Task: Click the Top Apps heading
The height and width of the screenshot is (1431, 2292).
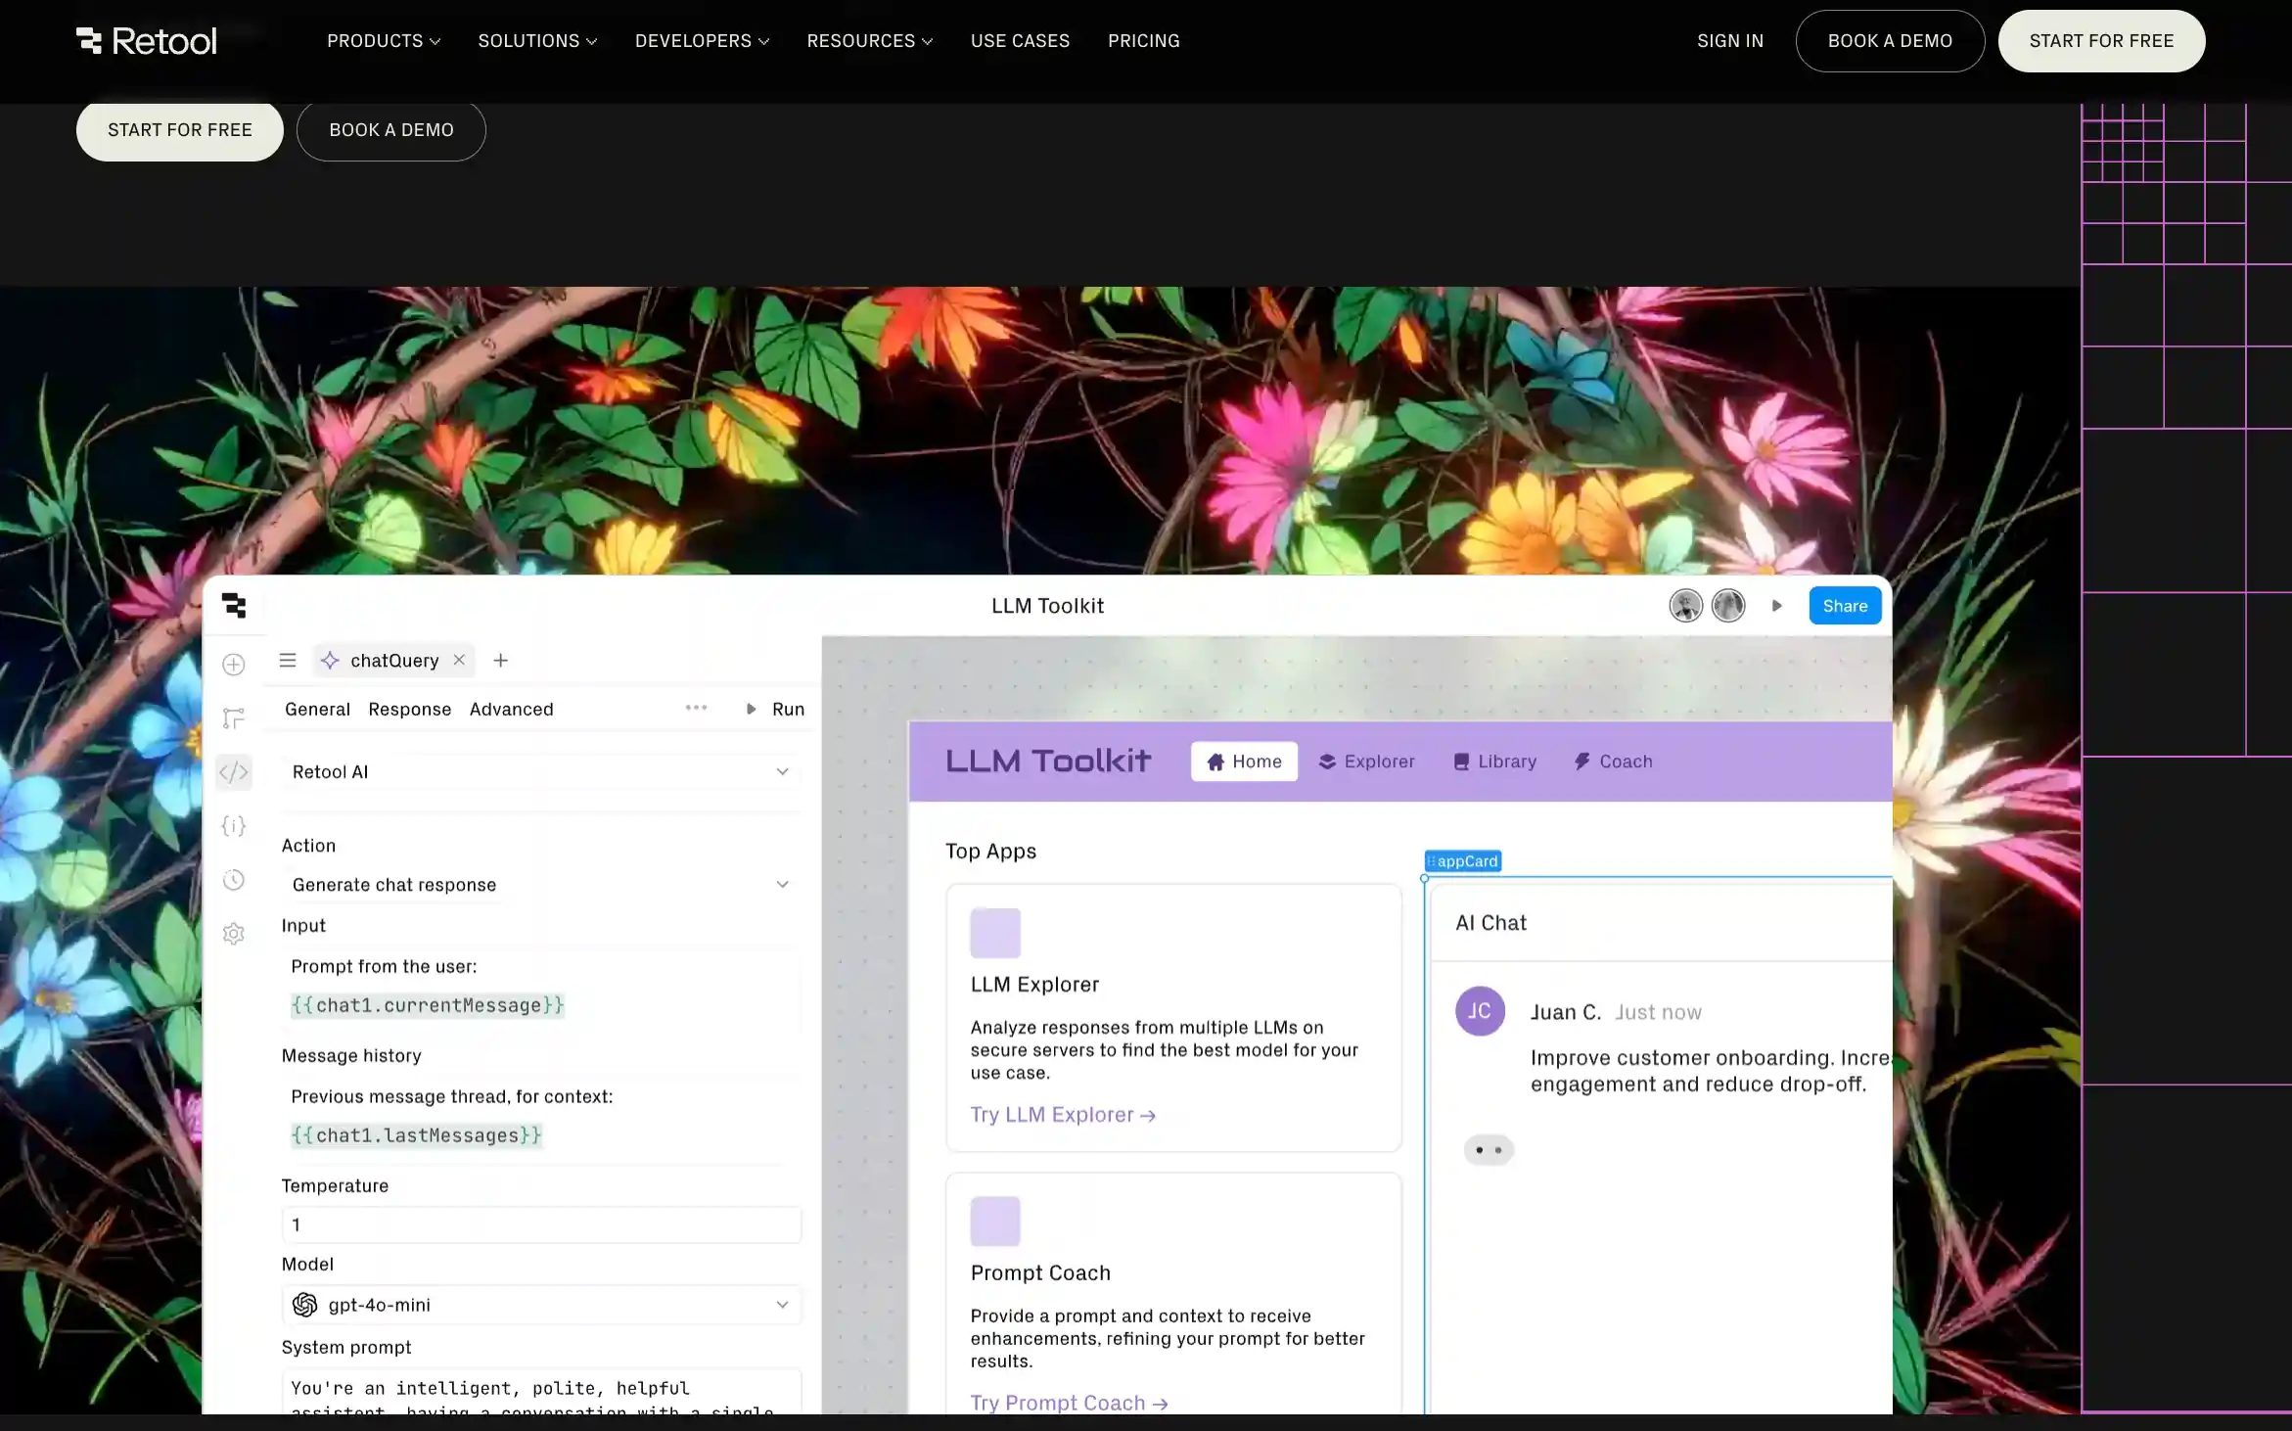Action: [x=990, y=852]
